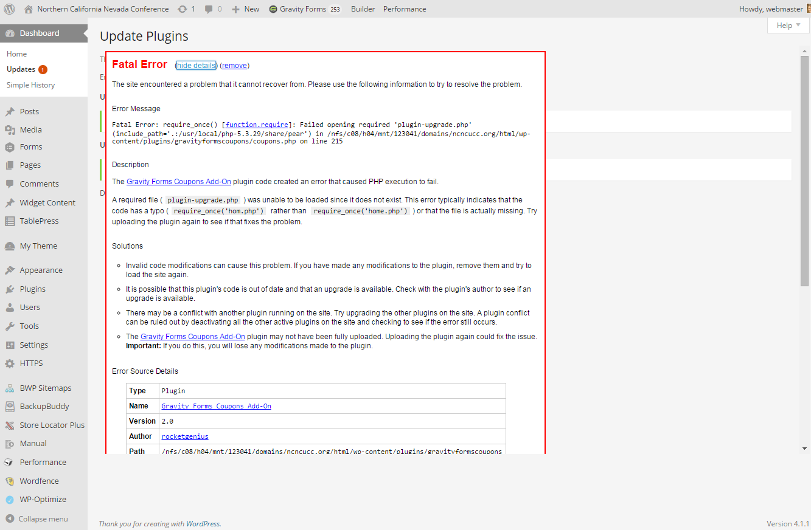Click the WP-Optimize icon
Viewport: 811px width, 530px height.
10,500
